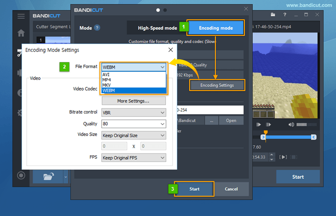Choose MKV from the File Format list
Image resolution: width=336 pixels, height=216 pixels.
pyautogui.click(x=134, y=85)
